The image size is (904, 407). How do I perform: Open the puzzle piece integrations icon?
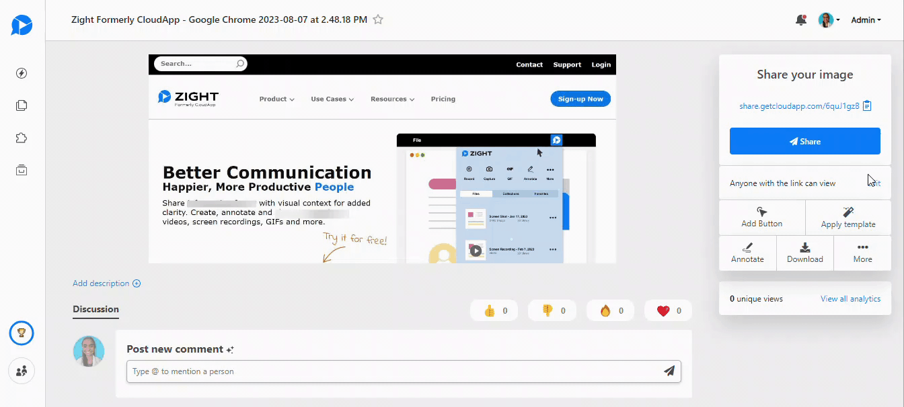[x=22, y=138]
